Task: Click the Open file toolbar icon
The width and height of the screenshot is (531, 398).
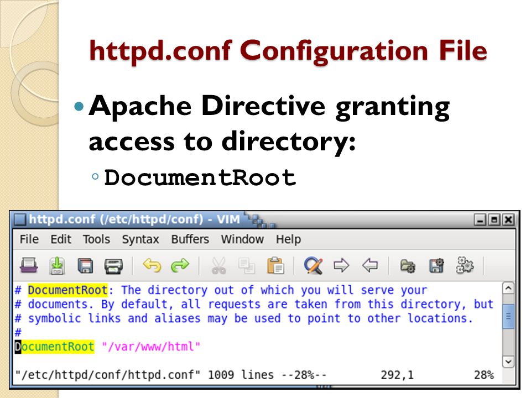Action: coord(29,265)
